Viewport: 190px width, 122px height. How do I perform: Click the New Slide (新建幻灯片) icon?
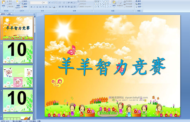coord(18,4)
